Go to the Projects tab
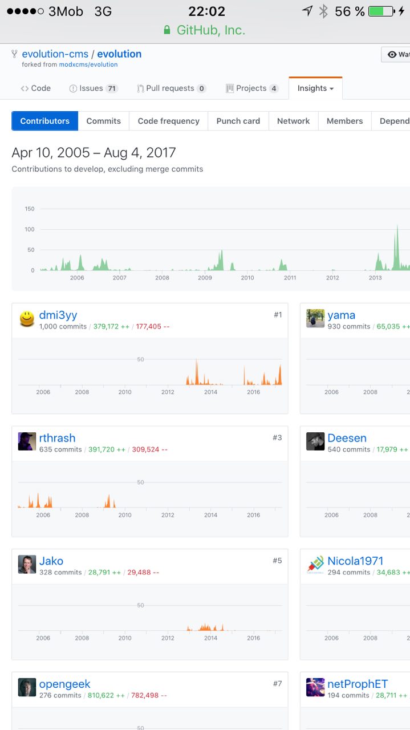The height and width of the screenshot is (730, 410). coord(252,88)
